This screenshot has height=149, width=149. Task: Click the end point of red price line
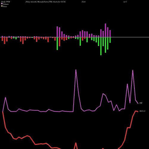pyautogui.click(x=138, y=112)
